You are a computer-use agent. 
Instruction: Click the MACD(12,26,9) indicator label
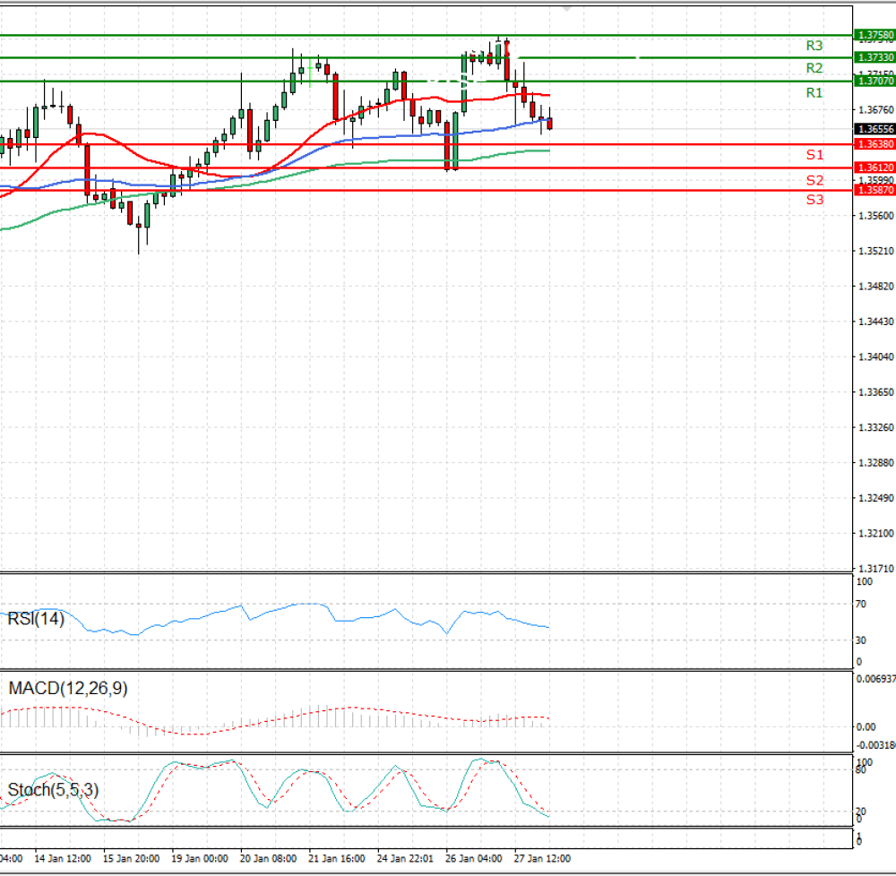point(68,688)
